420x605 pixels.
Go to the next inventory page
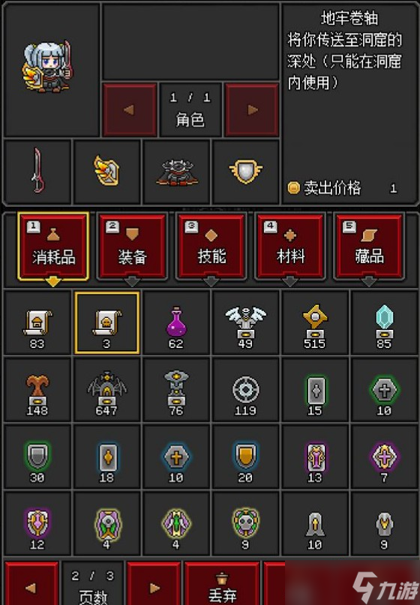[154, 585]
